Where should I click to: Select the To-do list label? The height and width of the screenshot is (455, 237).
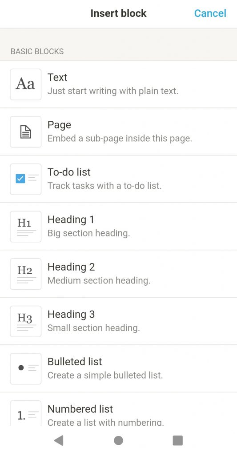[x=69, y=172]
